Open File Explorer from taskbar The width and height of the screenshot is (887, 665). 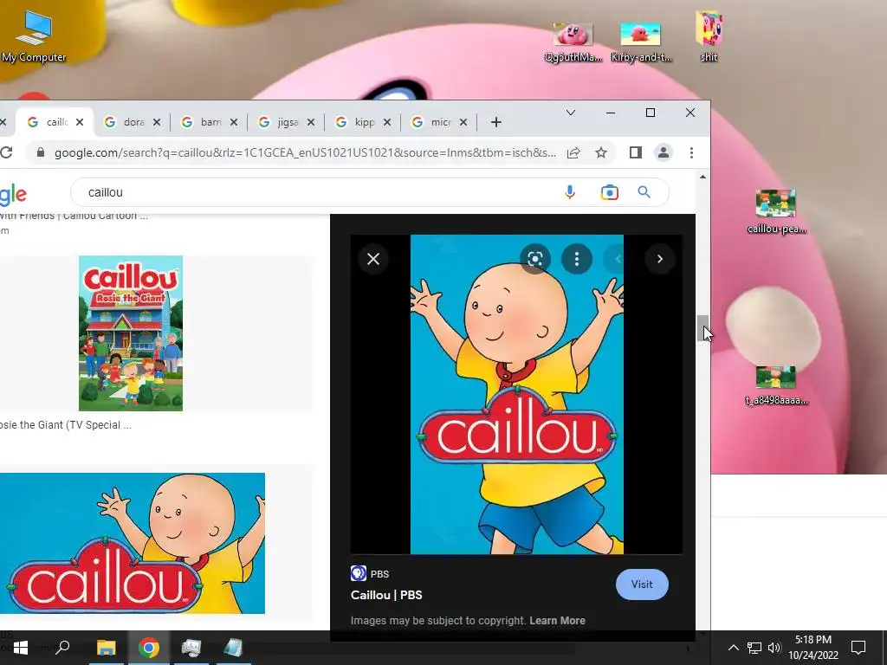point(107,648)
